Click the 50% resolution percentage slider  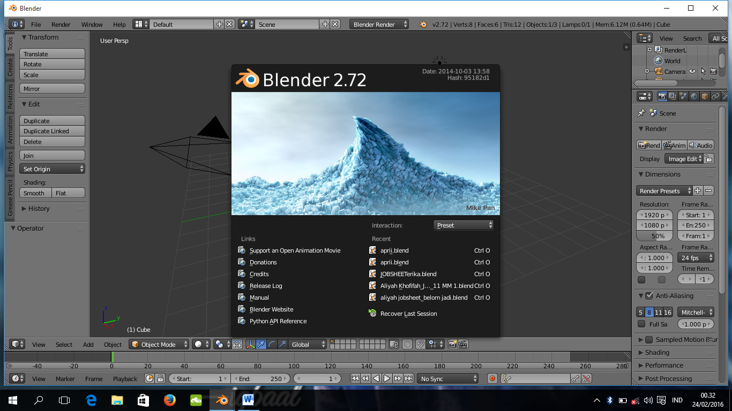(x=654, y=236)
